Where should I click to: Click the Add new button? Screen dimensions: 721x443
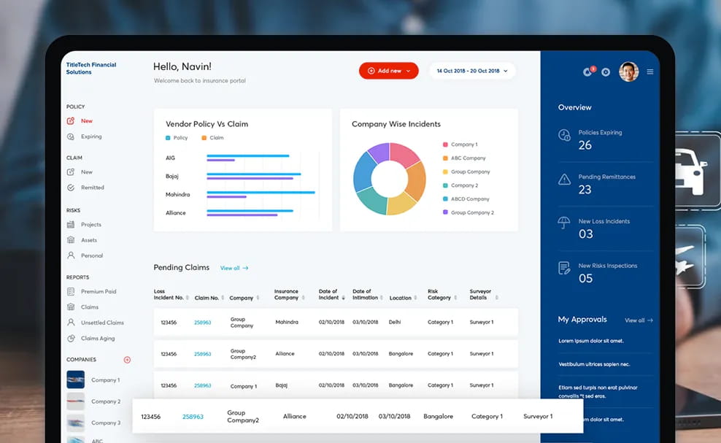(388, 70)
